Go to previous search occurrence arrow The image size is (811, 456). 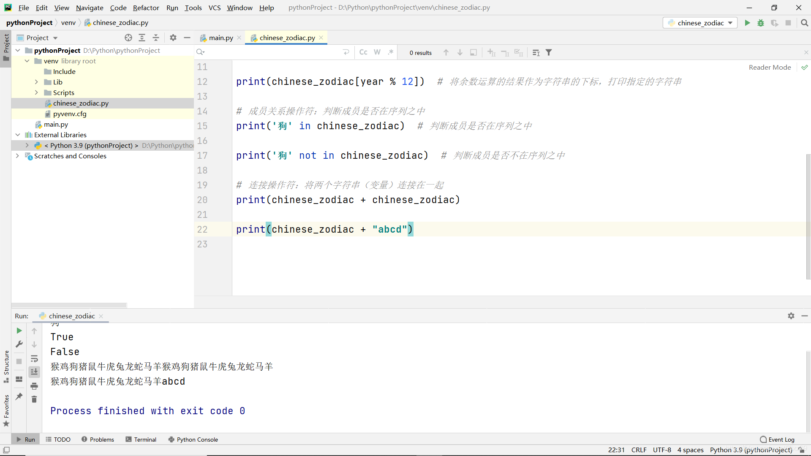click(446, 52)
